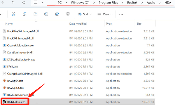Select Program Files in breadcrumb
The image size is (175, 105).
(x=108, y=3)
